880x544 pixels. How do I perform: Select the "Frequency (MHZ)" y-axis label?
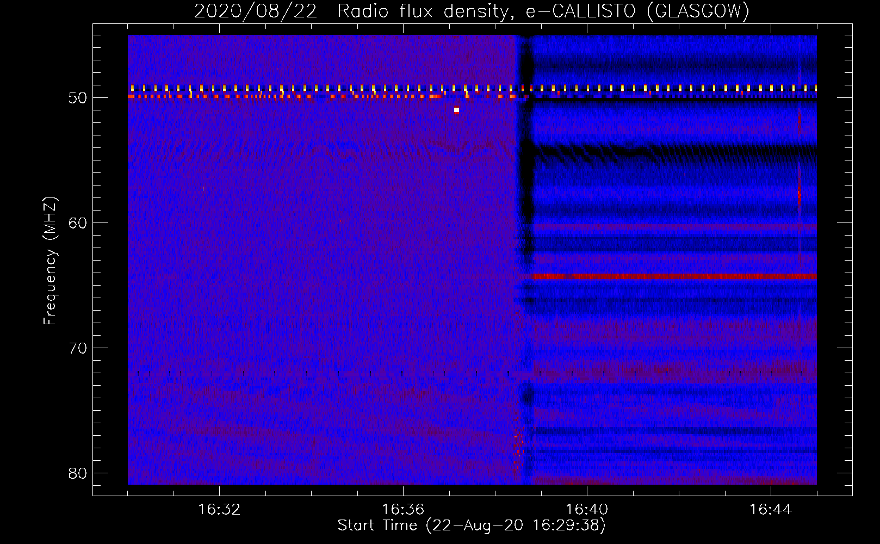pos(50,261)
